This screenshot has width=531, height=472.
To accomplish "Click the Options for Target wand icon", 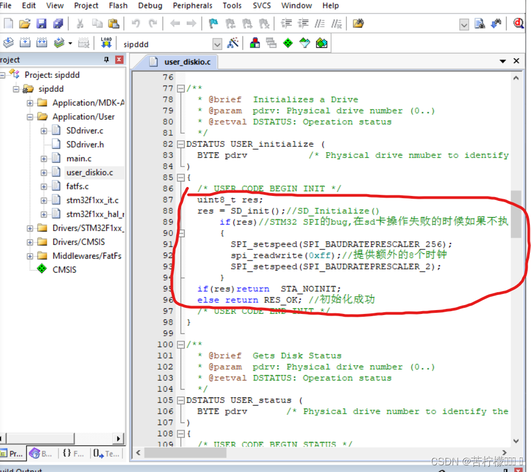I will pos(232,43).
